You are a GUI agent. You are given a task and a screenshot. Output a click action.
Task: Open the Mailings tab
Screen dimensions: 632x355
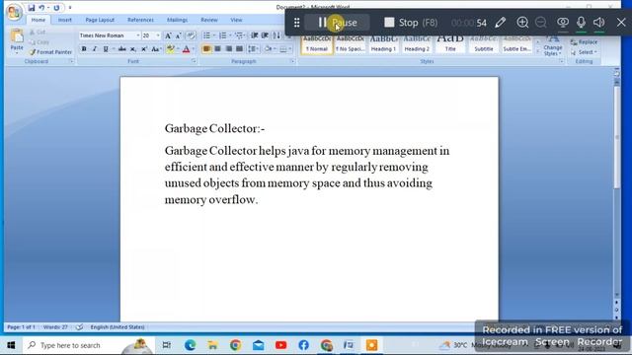(177, 20)
